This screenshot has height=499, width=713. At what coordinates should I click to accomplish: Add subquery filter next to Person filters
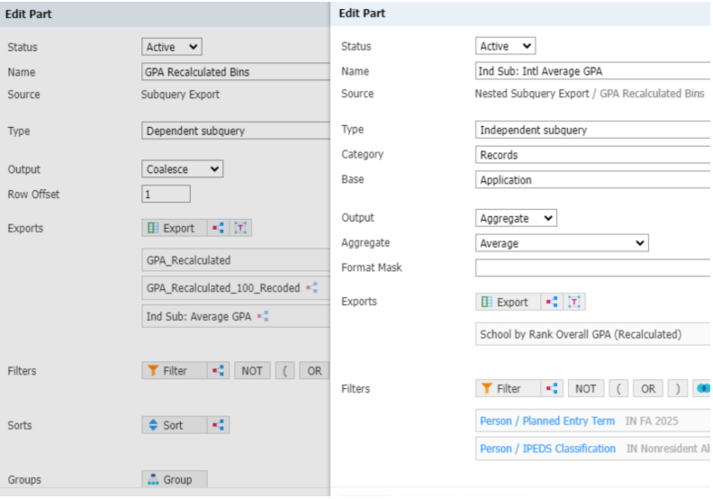click(x=552, y=389)
